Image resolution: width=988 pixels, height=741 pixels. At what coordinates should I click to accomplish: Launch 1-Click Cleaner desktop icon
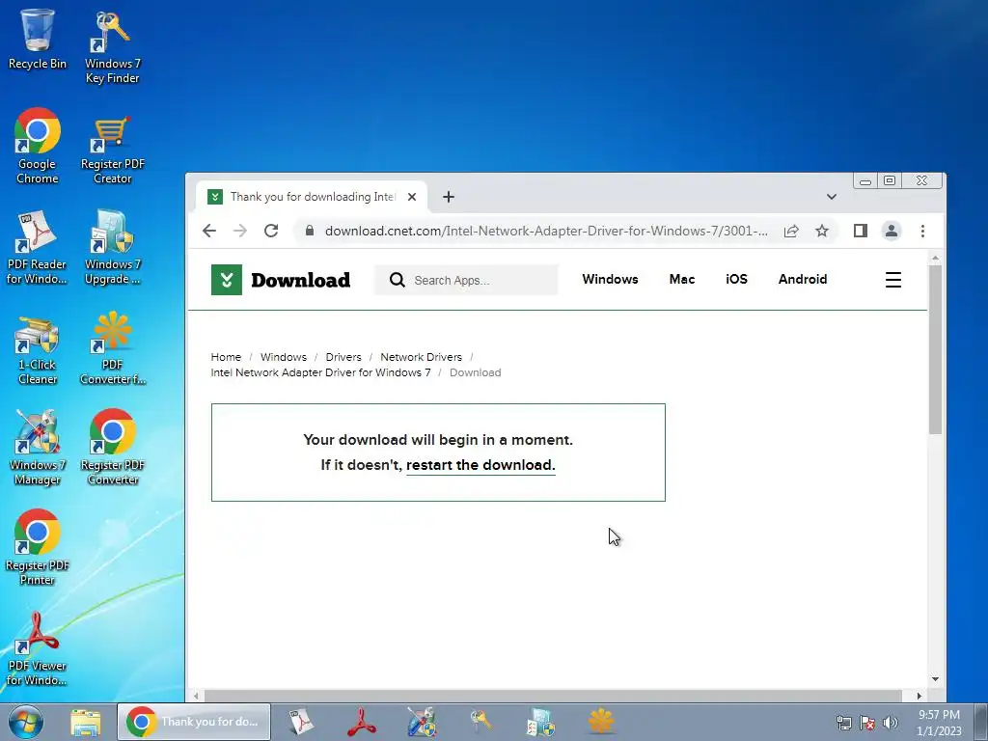(x=38, y=349)
